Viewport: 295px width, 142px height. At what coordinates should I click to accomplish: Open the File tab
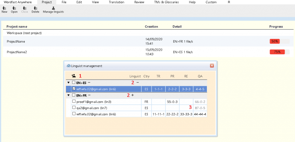tap(64, 2)
